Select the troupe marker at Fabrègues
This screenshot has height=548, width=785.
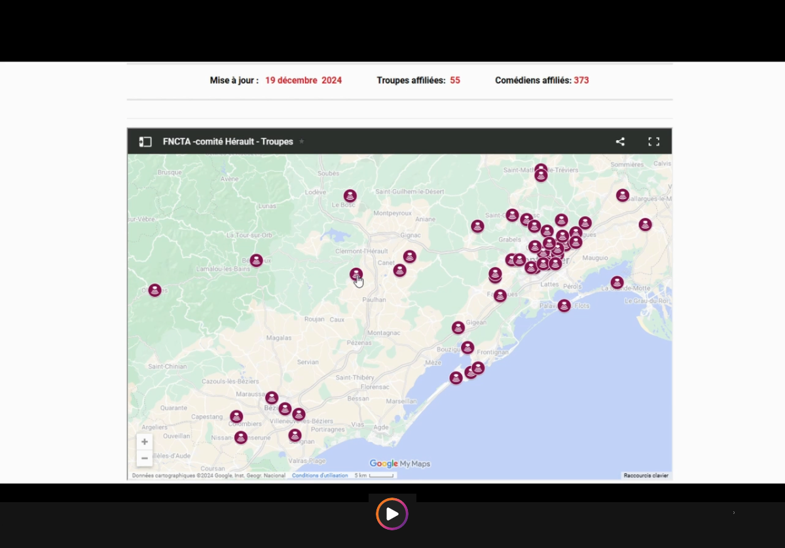500,296
